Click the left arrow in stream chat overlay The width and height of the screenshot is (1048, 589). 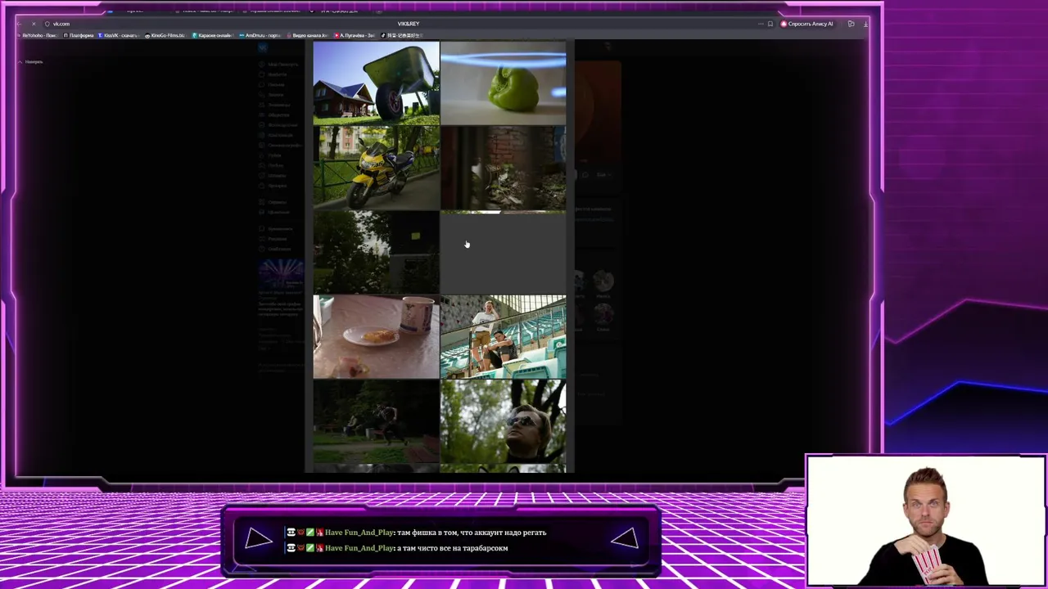[x=259, y=538]
